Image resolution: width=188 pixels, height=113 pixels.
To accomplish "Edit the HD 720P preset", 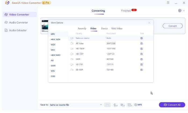I will click(142, 54).
